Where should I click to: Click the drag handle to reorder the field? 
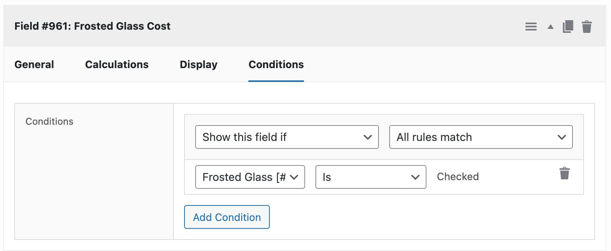(x=531, y=26)
